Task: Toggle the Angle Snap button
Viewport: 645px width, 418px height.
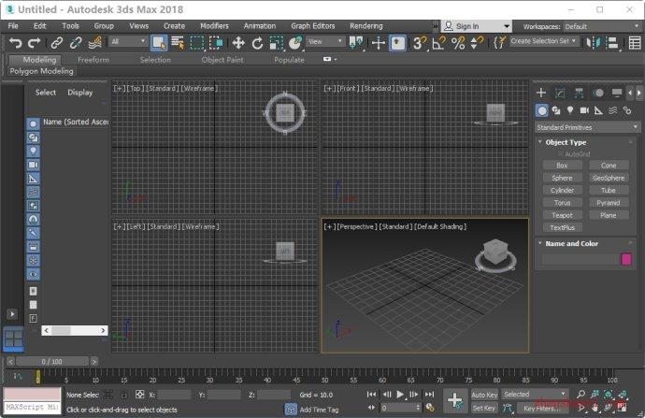Action: pos(438,43)
